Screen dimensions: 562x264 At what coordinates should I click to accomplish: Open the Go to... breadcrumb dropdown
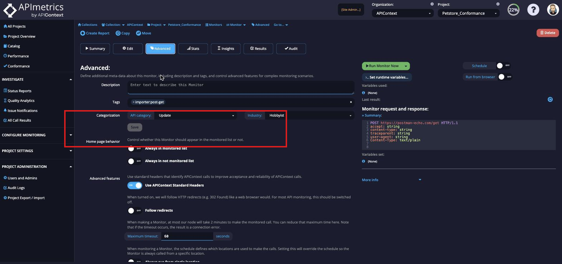(281, 25)
